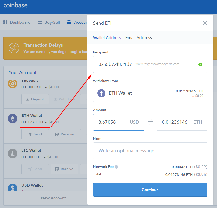Viewport: 217px width, 208px height.
Task: Select the USD Wallet account name
Action: pos(32,185)
